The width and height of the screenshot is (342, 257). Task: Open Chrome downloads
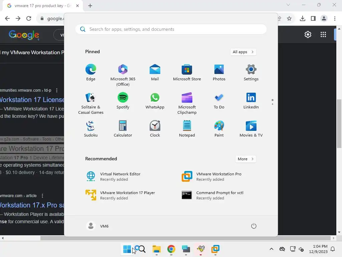[x=303, y=18]
